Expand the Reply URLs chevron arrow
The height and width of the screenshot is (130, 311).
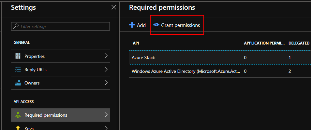coord(106,69)
